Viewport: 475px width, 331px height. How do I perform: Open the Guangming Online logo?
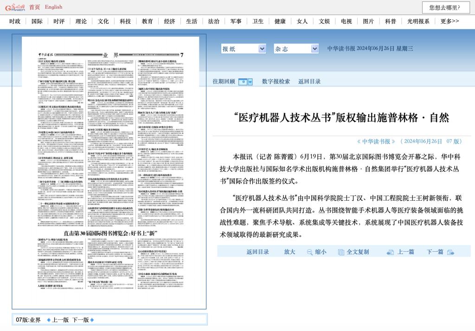(15, 7)
